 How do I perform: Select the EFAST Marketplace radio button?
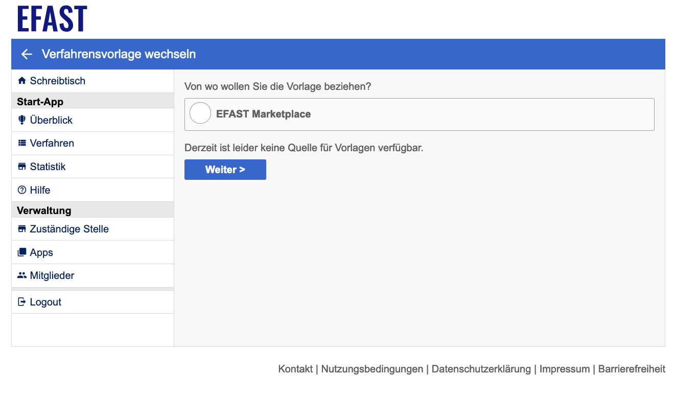pos(200,113)
